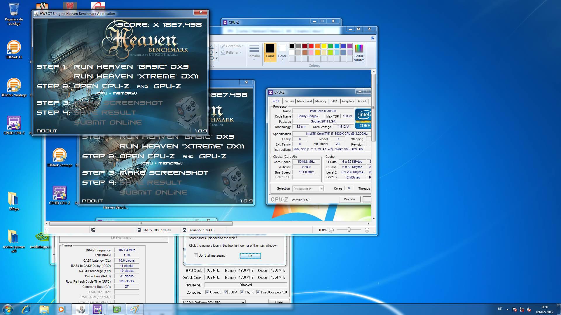Open the Processor #1 selection dropdown
The image size is (561, 315).
pyautogui.click(x=308, y=189)
